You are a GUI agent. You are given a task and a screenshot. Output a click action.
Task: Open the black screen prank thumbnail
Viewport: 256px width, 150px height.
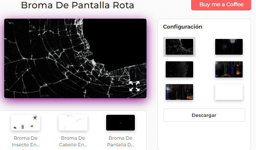(120, 123)
